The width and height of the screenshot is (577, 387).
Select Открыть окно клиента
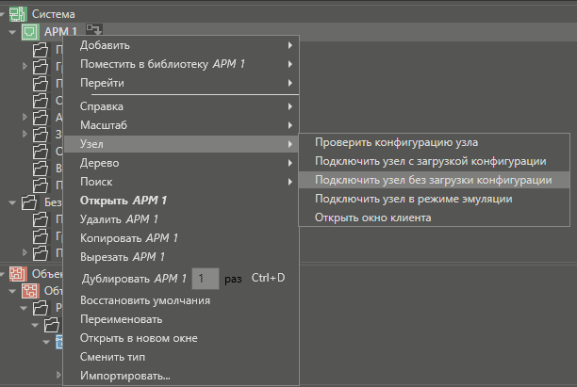tap(373, 218)
